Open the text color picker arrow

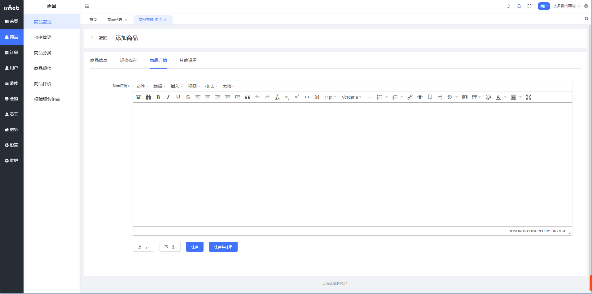pos(505,97)
